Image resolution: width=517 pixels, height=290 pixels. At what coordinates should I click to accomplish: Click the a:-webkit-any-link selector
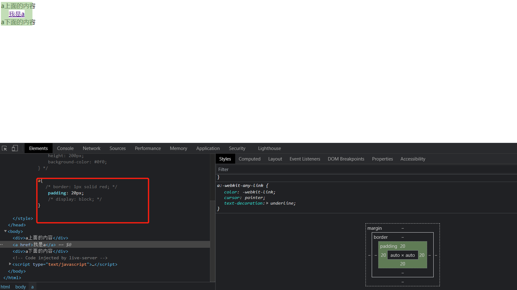(240, 185)
